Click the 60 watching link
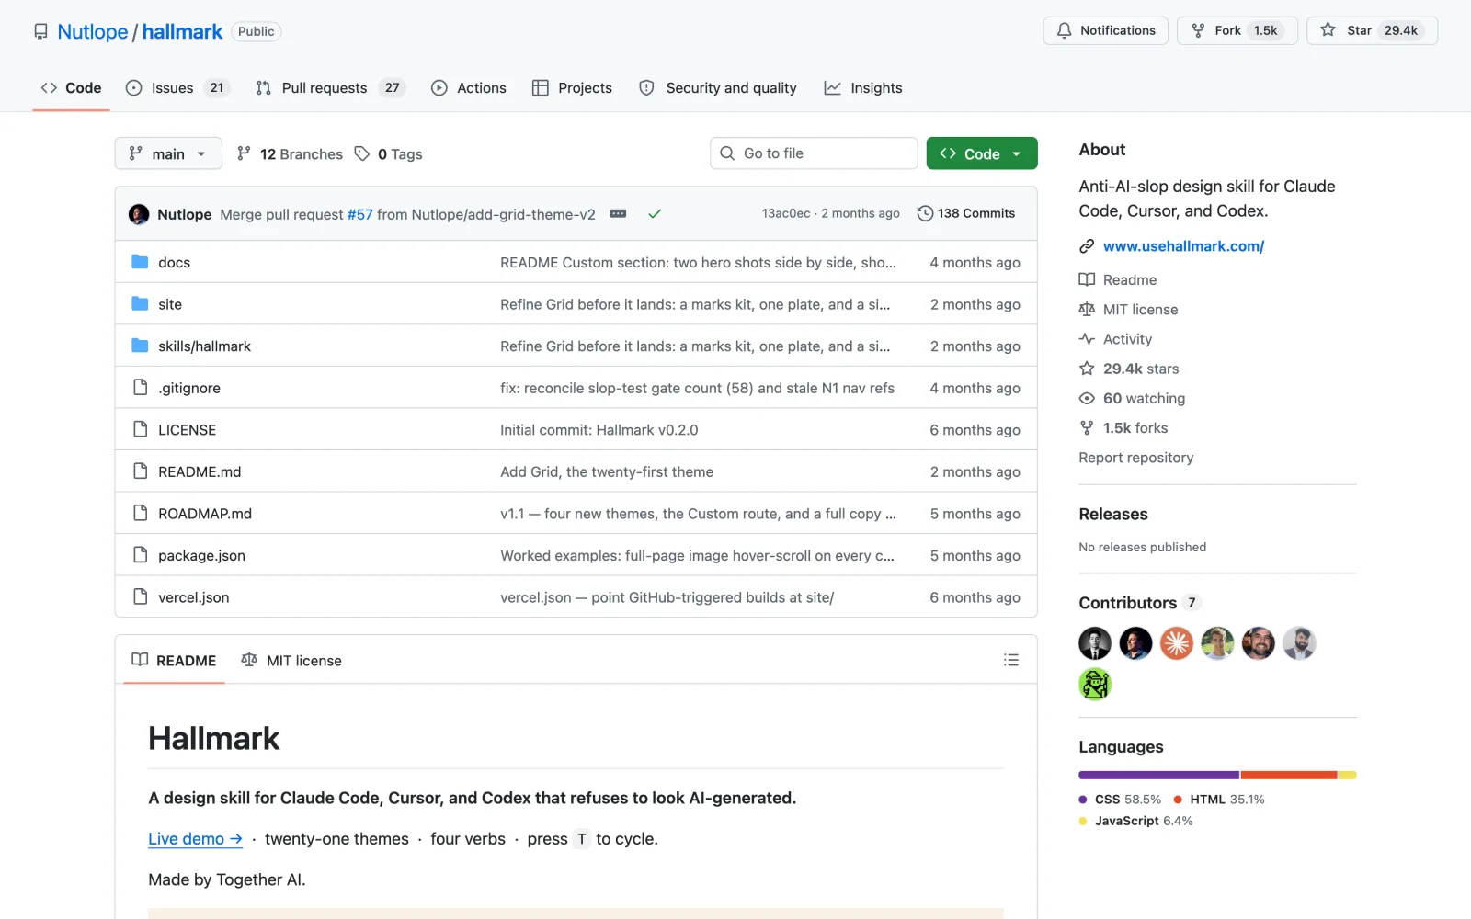The image size is (1471, 919). pos(1133,398)
